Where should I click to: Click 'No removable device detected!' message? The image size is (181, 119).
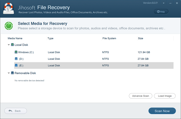click(x=30, y=81)
